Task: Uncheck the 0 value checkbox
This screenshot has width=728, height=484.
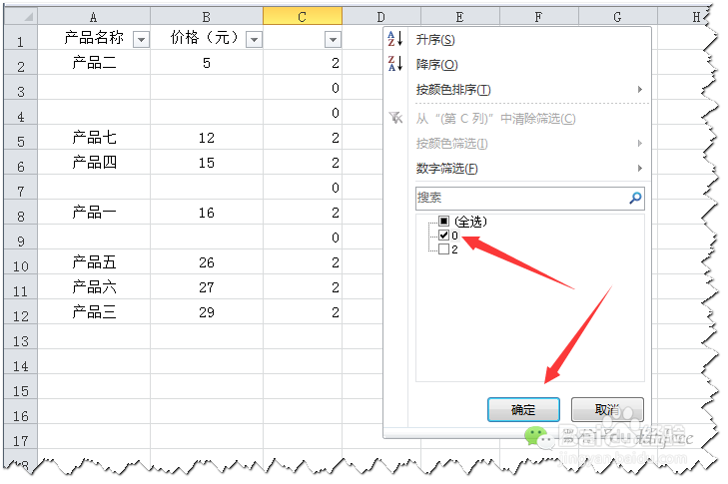Action: (x=443, y=235)
